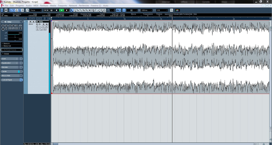Open the File menu
The width and height of the screenshot is (272, 145).
click(6, 6)
